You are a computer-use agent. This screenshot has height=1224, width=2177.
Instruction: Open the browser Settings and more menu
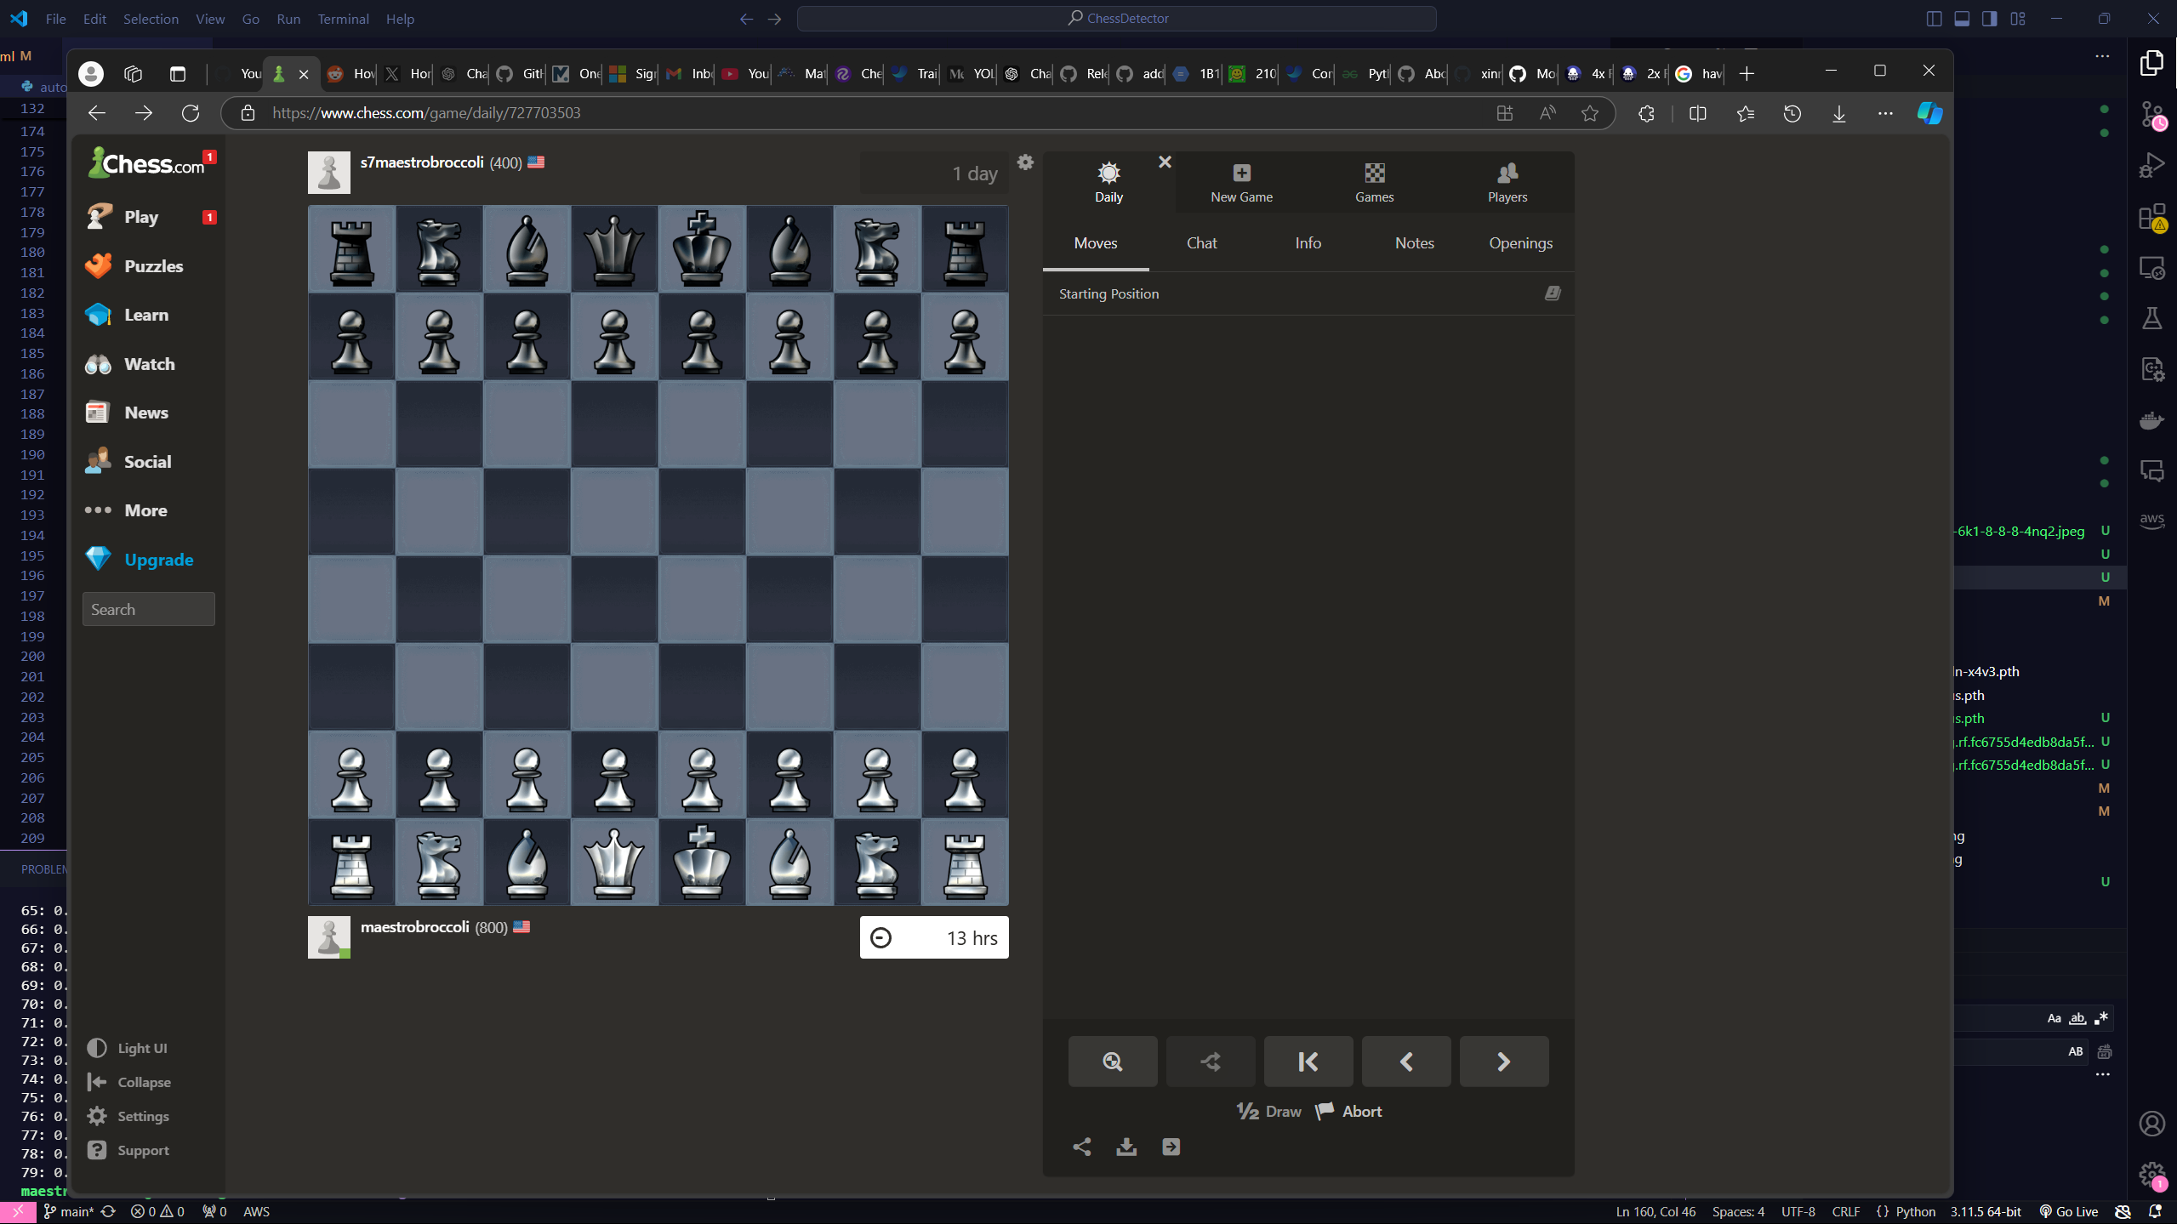(x=1885, y=112)
